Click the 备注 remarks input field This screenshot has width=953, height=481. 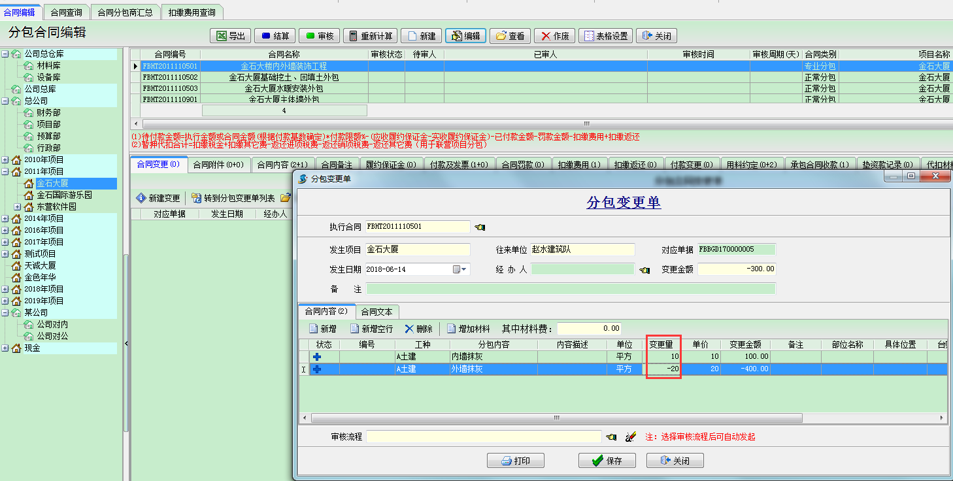coord(570,289)
